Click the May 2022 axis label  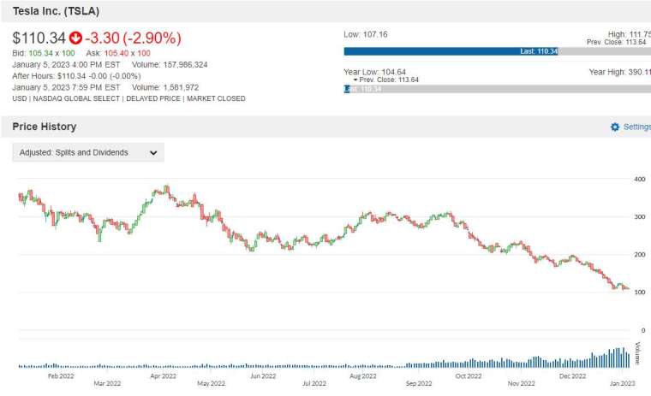212,383
